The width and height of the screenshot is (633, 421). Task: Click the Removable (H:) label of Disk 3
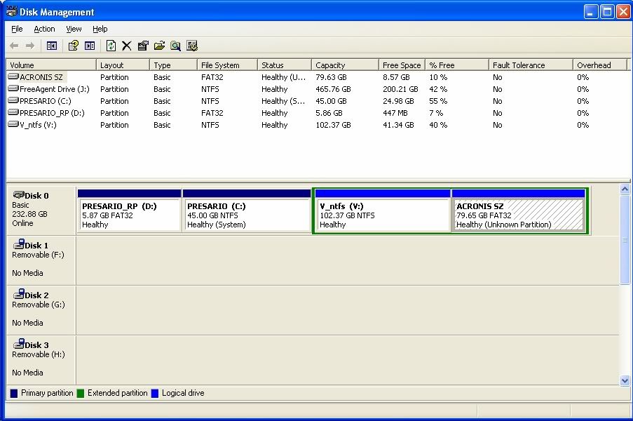(x=39, y=354)
